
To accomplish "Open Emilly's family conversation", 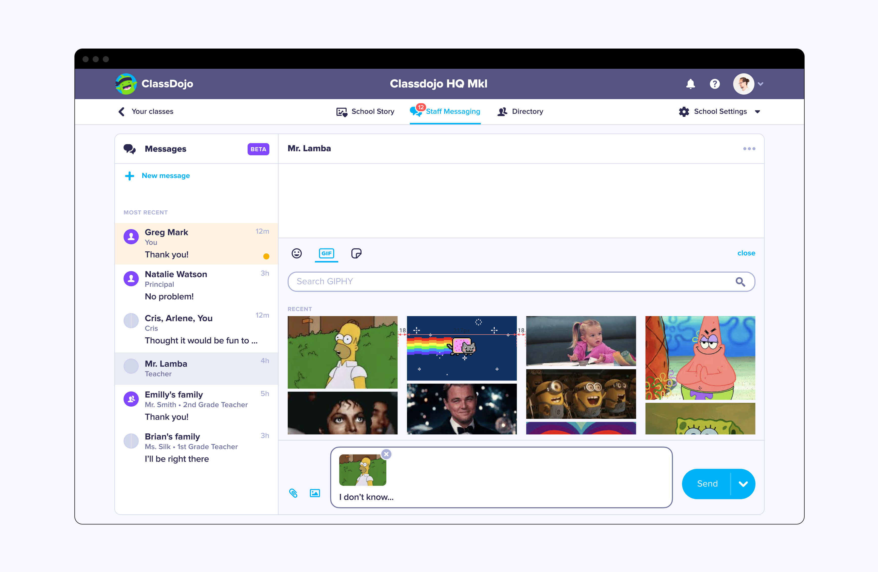I will click(196, 406).
